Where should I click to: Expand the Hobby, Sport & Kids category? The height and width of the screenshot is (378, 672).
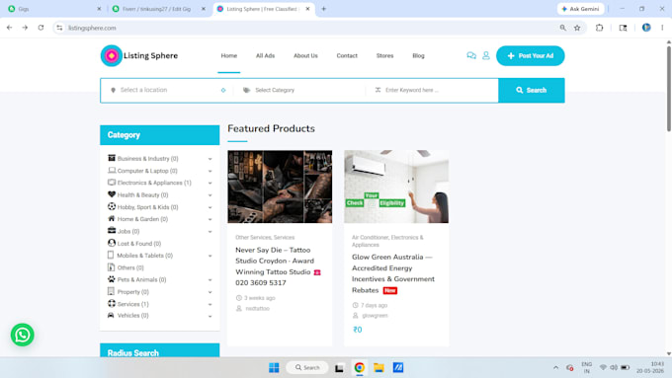pos(210,207)
